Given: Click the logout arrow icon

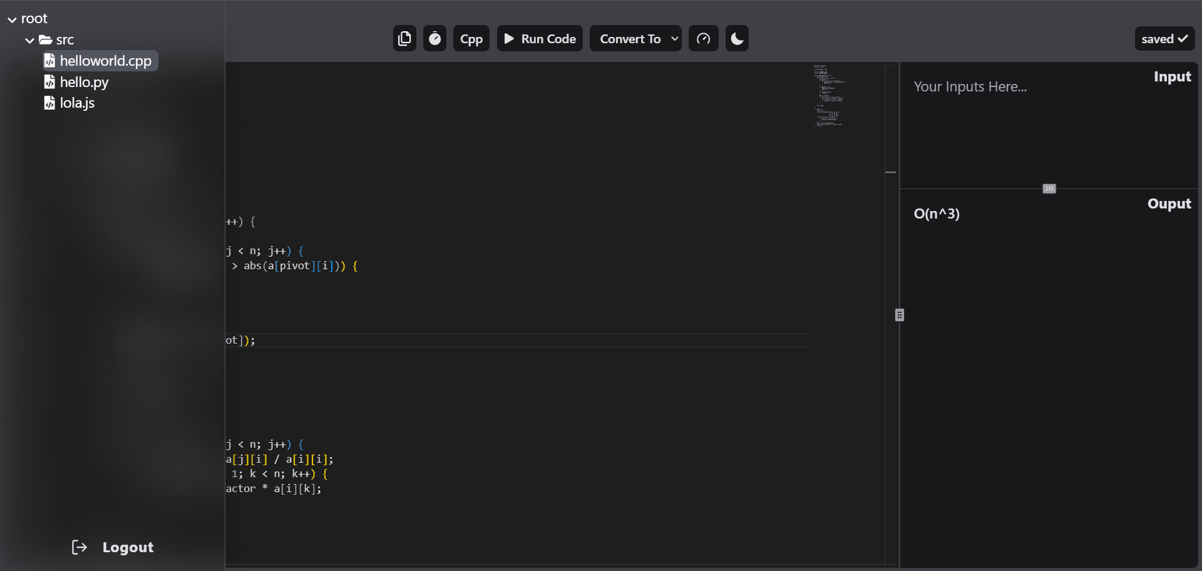Looking at the screenshot, I should coord(80,547).
